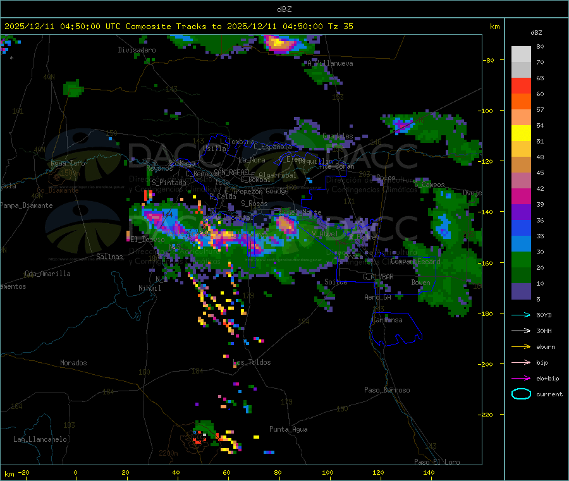Click the -220 km axis tick label

click(486, 415)
